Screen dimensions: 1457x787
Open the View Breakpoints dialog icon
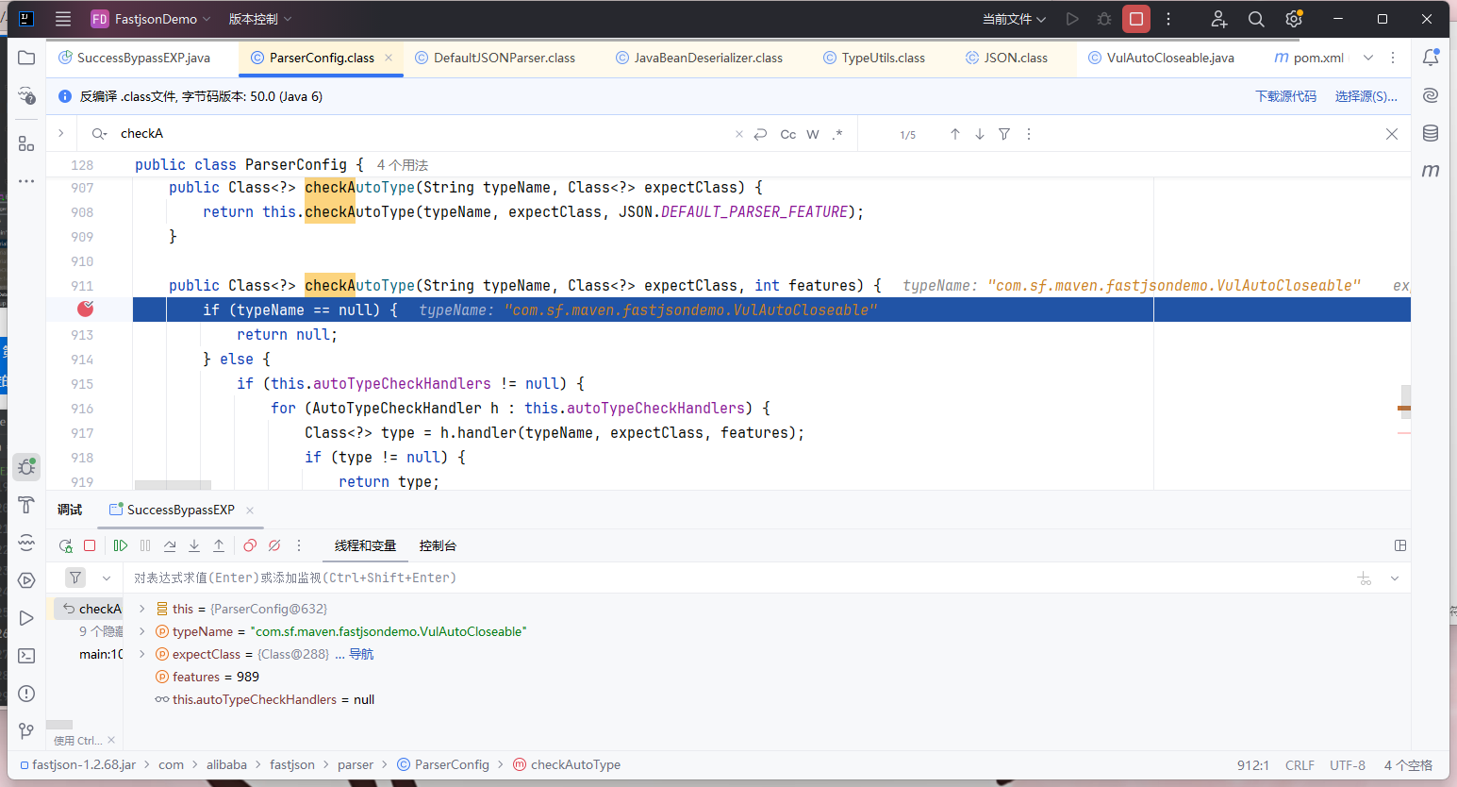tap(250, 545)
